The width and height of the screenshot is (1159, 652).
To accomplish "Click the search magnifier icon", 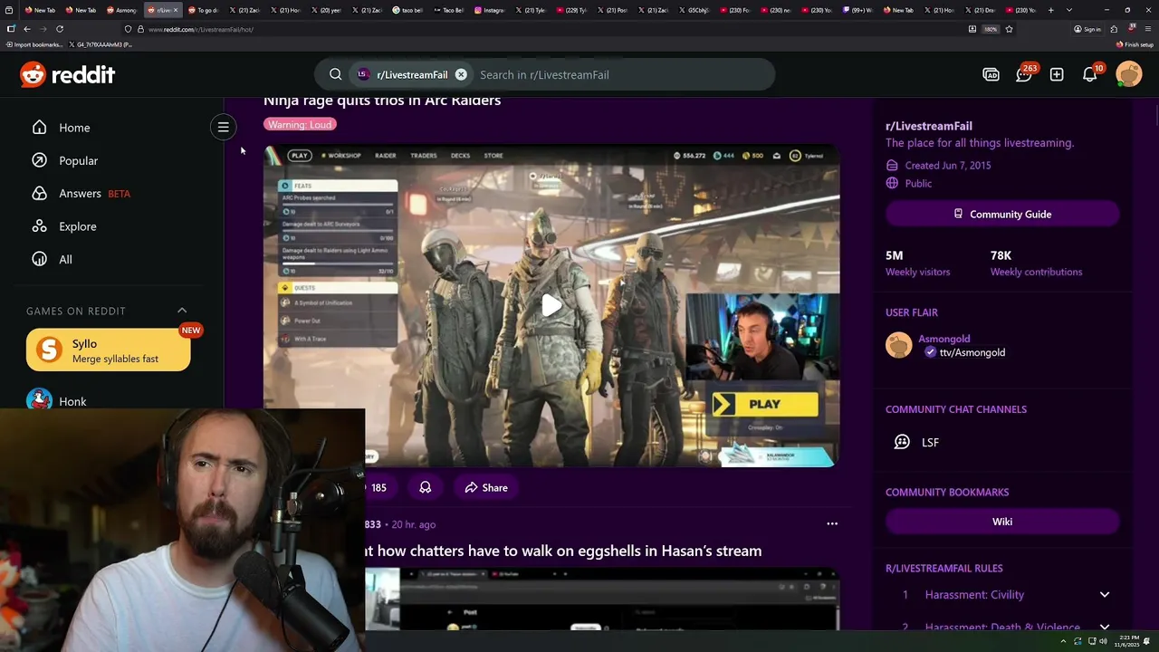I will coord(336,74).
